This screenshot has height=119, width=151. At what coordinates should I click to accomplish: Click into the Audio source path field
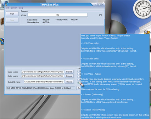pyautogui.click(x=42, y=76)
